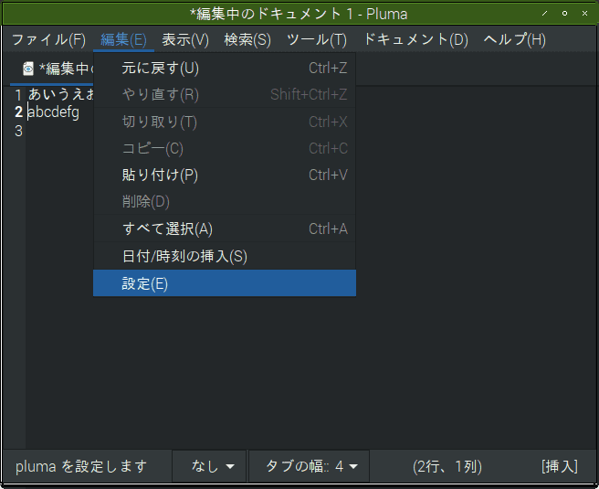Choose 元に戻す(U) undo entry
Screen dimensions: 599x489
pyautogui.click(x=225, y=68)
